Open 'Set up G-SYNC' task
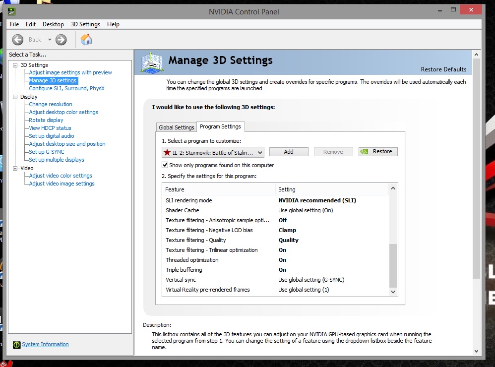Image resolution: width=495 pixels, height=367 pixels. point(47,152)
